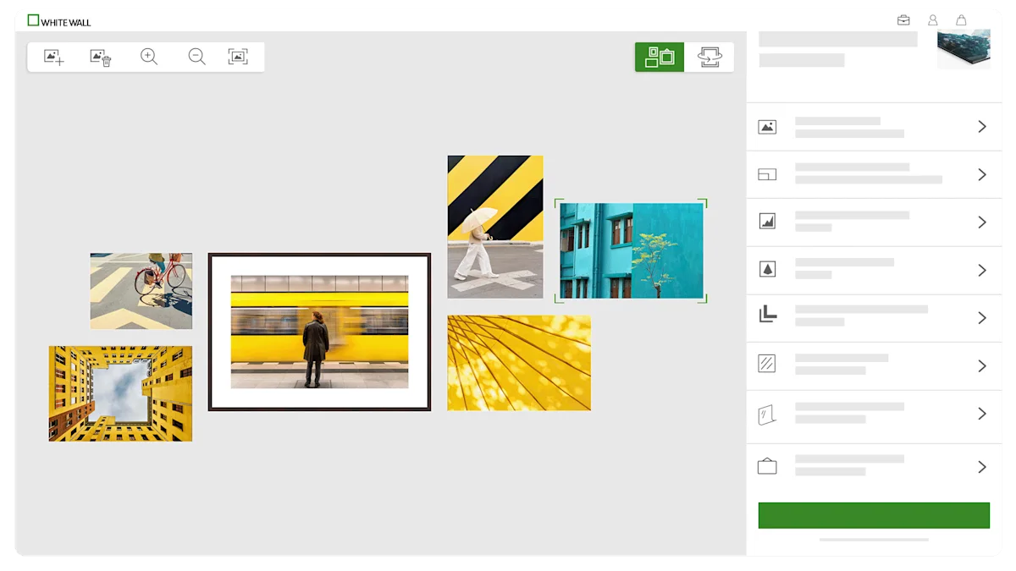
Task: Select the yellow umbrella canopy photo
Action: click(519, 363)
